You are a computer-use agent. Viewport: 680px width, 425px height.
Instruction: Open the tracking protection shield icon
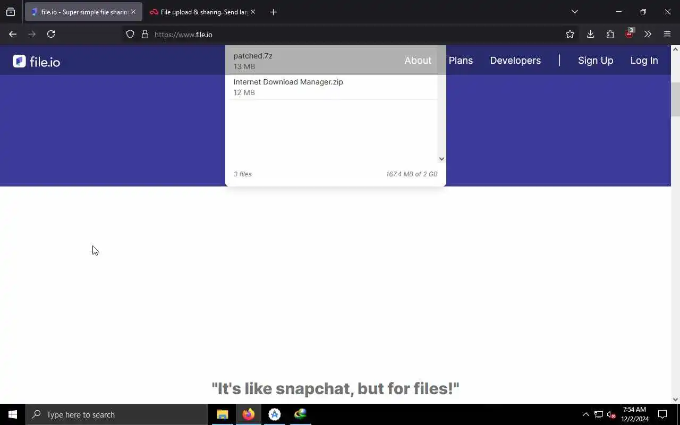[x=130, y=35]
